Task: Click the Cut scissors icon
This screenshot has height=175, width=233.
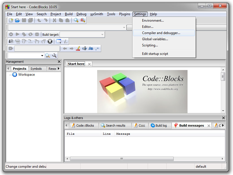Action: coord(55,20)
